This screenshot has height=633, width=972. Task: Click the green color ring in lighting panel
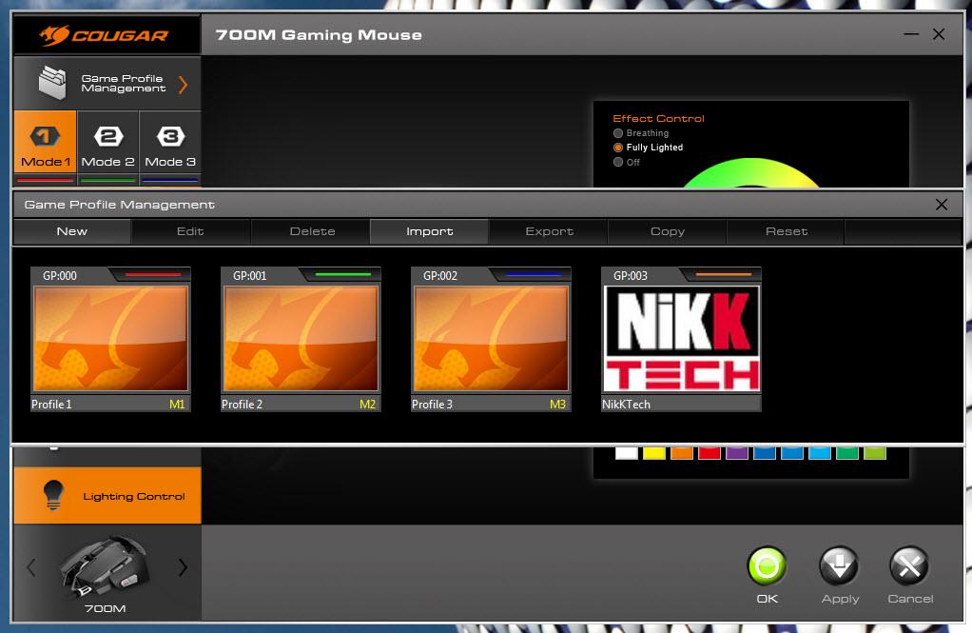[751, 172]
